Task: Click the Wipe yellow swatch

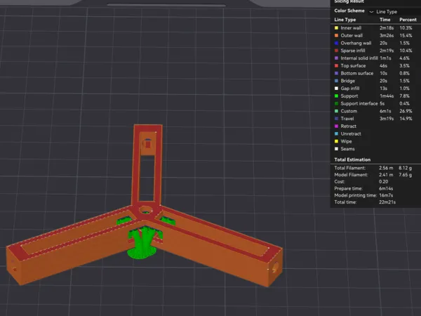Action: pos(336,141)
